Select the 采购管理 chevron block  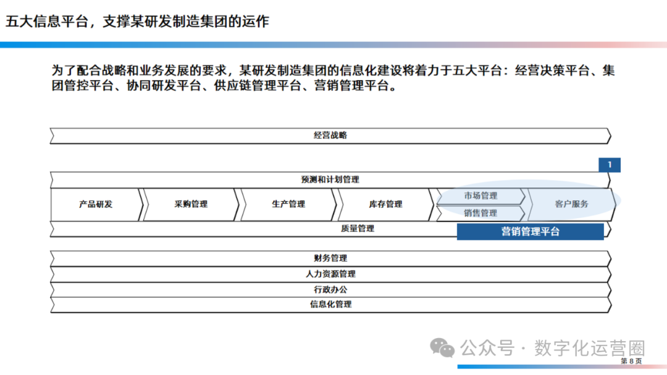(191, 204)
